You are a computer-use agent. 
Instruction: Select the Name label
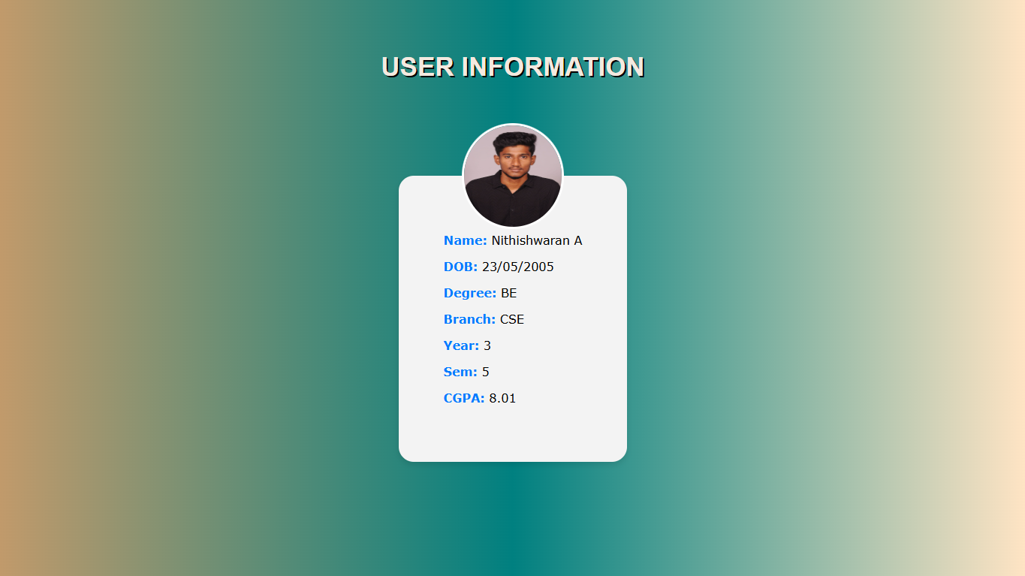tap(464, 240)
